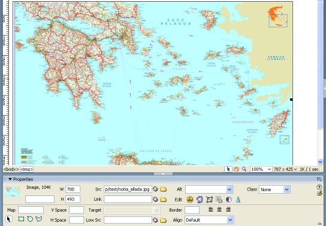Align image center icon
Viewport: 326px width, 226px height.
pos(219,209)
